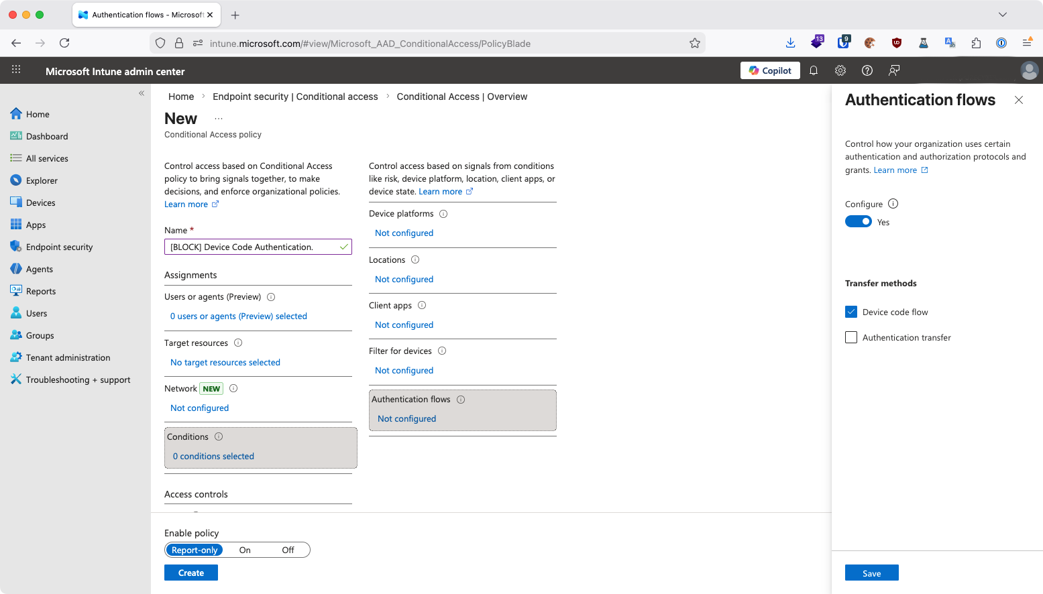This screenshot has height=594, width=1043.
Task: Open Locations Not configured link
Action: [404, 279]
